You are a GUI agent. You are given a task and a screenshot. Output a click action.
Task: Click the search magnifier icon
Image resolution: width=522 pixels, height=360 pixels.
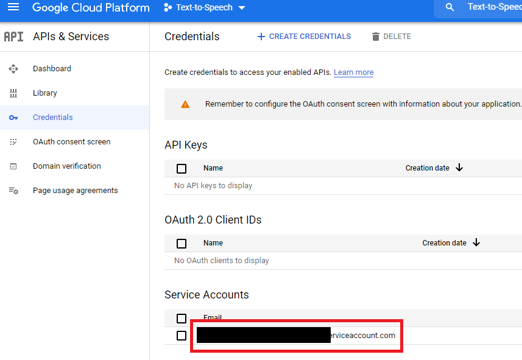click(x=450, y=7)
